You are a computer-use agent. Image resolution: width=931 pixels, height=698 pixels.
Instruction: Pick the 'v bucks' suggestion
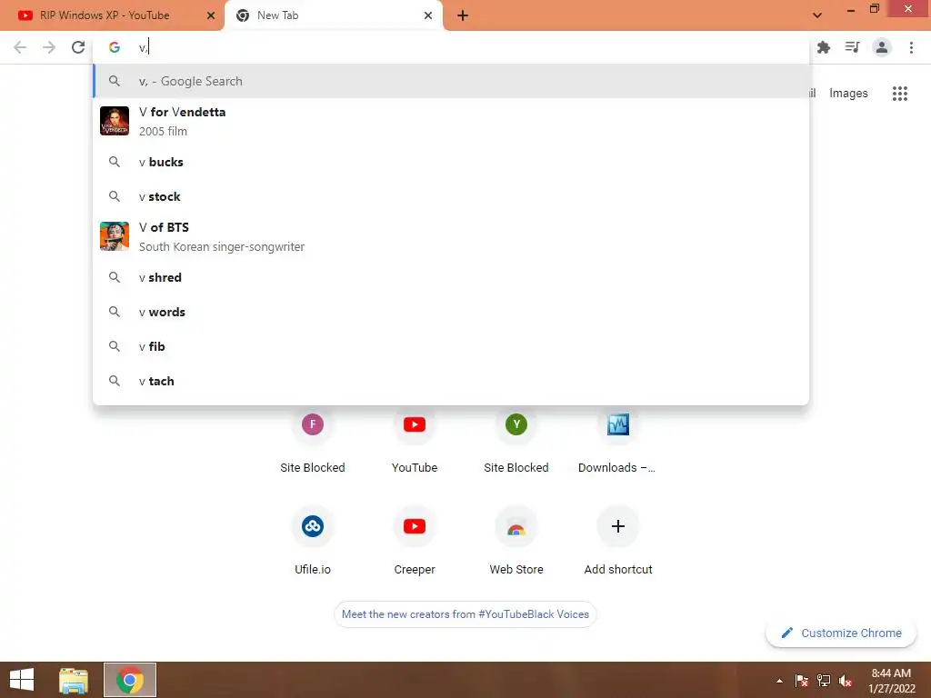(x=451, y=162)
